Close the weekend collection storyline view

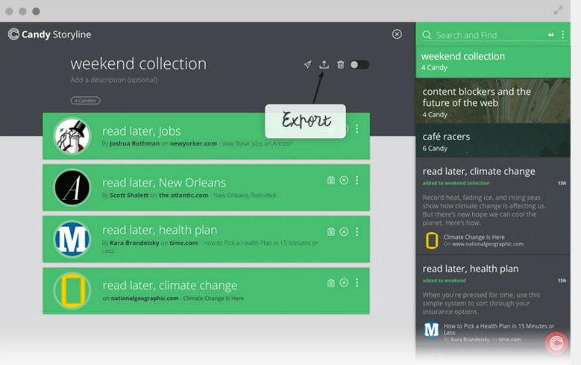click(x=397, y=34)
